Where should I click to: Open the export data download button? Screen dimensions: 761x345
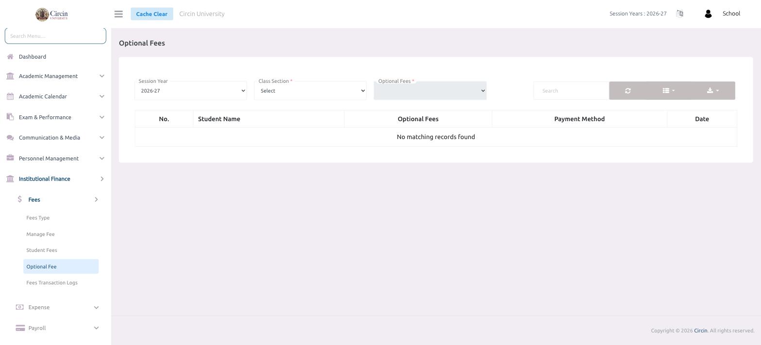point(713,91)
